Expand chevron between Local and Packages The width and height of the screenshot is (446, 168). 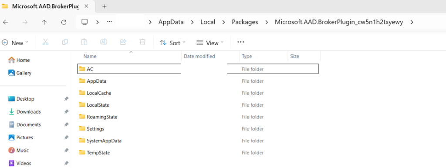pos(223,22)
